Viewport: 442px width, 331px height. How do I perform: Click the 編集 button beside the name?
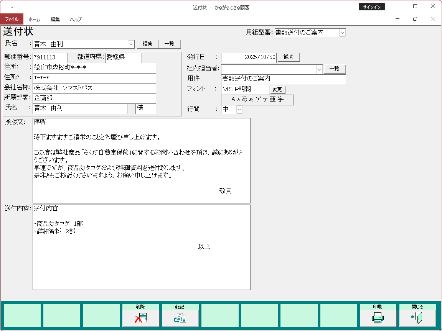(148, 44)
